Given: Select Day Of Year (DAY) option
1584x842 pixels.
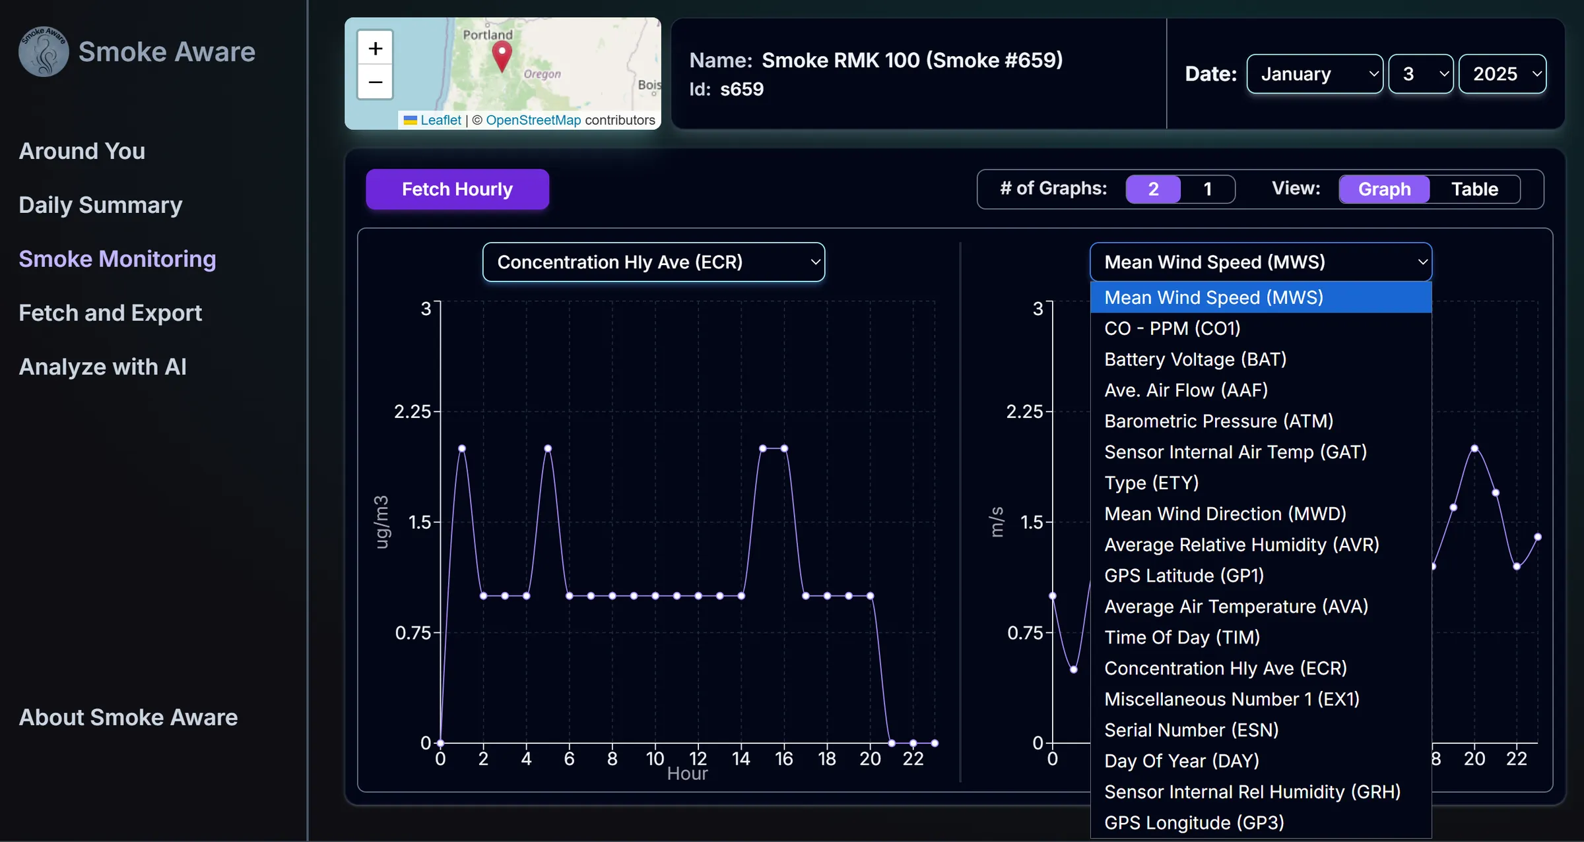Looking at the screenshot, I should pyautogui.click(x=1261, y=762).
